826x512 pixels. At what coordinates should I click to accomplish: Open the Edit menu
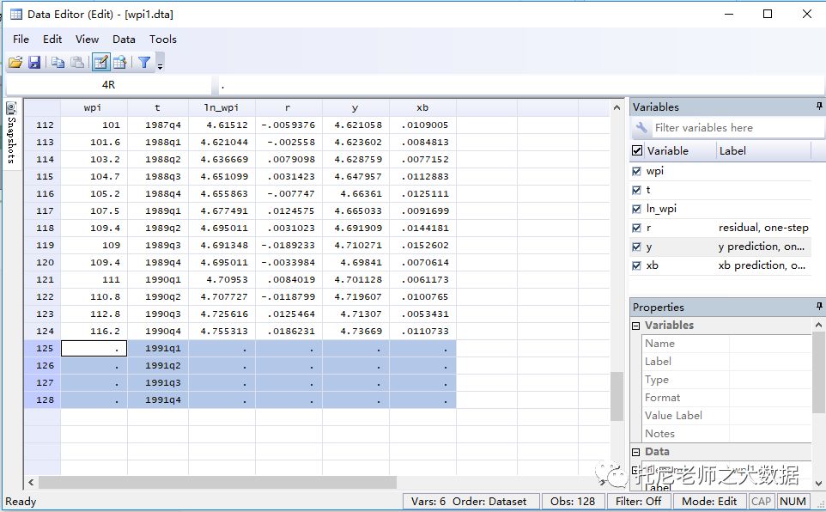tap(52, 39)
